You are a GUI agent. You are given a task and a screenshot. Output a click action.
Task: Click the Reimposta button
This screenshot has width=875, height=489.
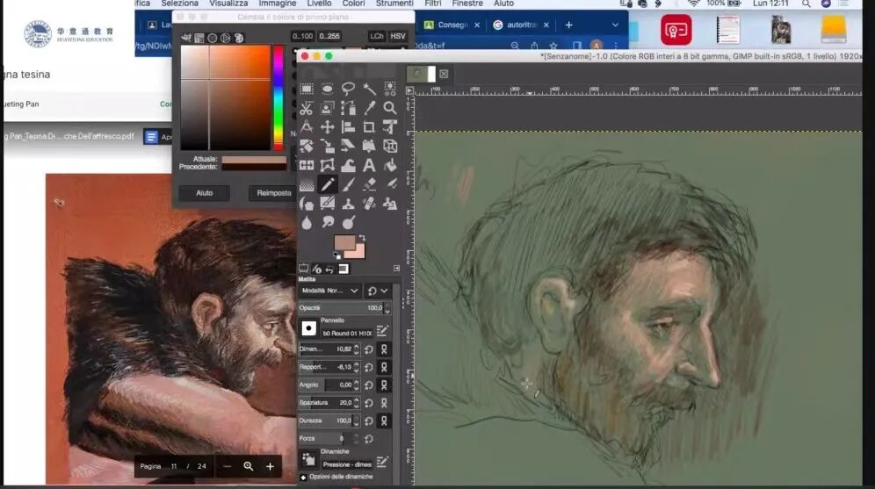click(x=273, y=193)
